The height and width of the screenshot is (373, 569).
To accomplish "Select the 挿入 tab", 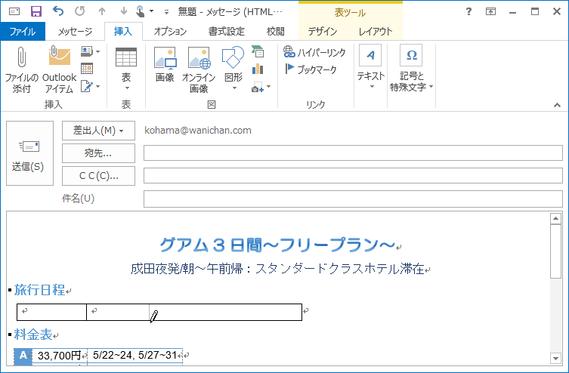I will (123, 32).
